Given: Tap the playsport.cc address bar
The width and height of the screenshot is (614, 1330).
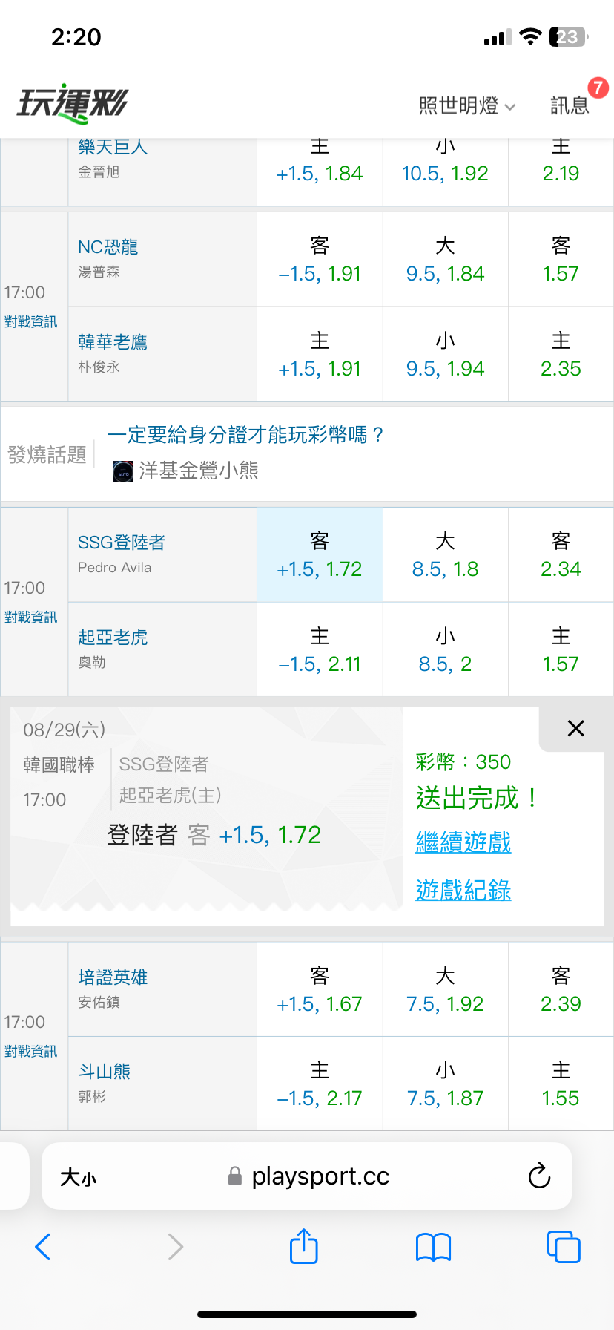Looking at the screenshot, I should 307,1176.
